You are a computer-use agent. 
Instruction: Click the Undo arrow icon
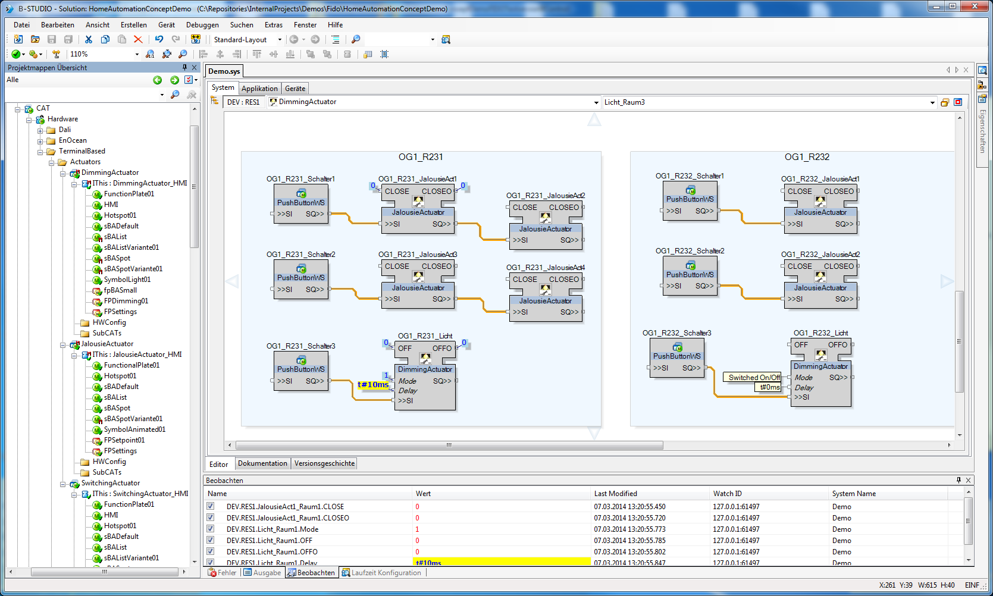point(159,39)
